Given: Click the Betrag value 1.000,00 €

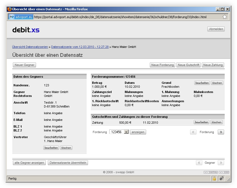Looking at the screenshot, I should pyautogui.click(x=99, y=87).
